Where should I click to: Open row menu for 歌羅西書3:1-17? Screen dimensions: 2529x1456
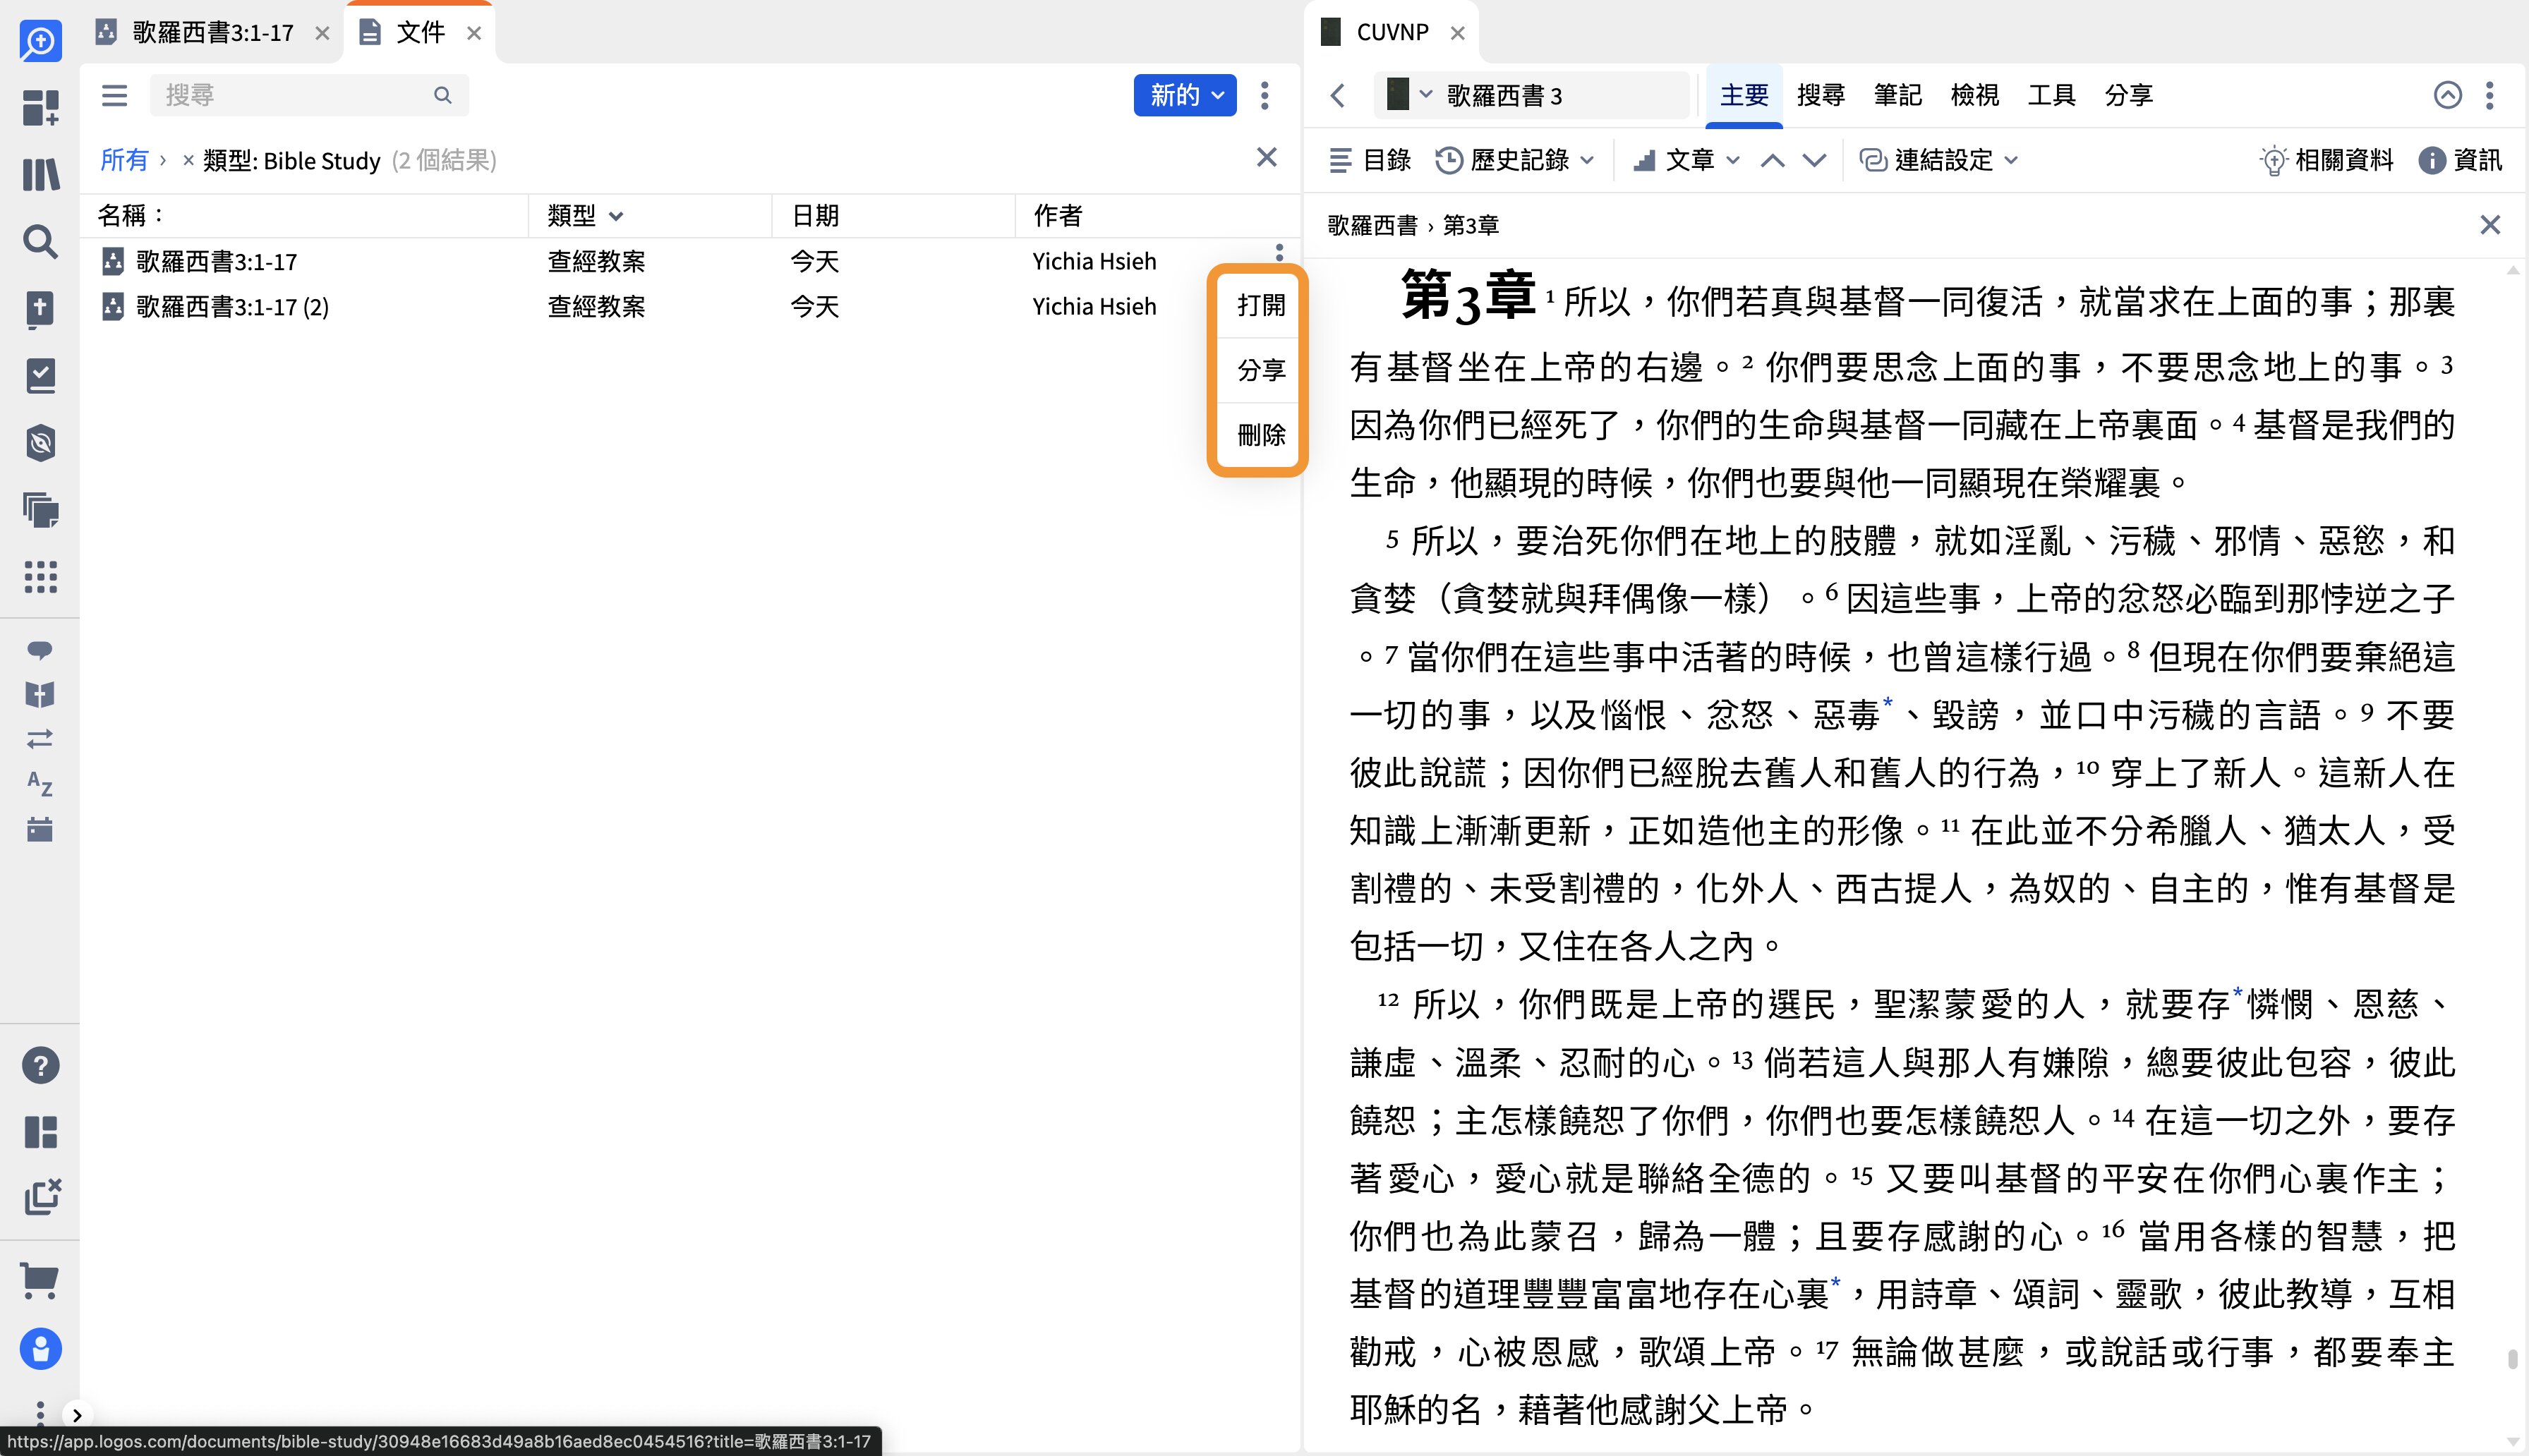[x=1279, y=252]
